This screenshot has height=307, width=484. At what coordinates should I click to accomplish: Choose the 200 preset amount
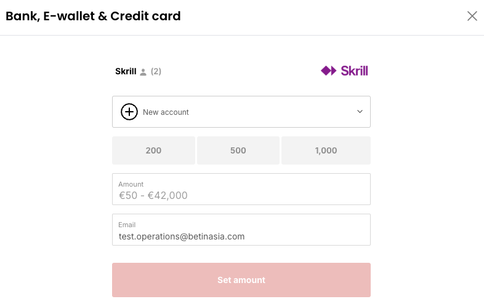pos(153,150)
